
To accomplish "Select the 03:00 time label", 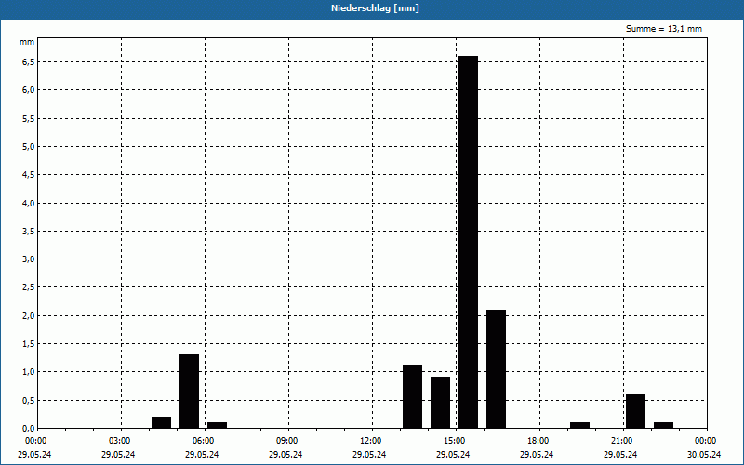I will [119, 441].
